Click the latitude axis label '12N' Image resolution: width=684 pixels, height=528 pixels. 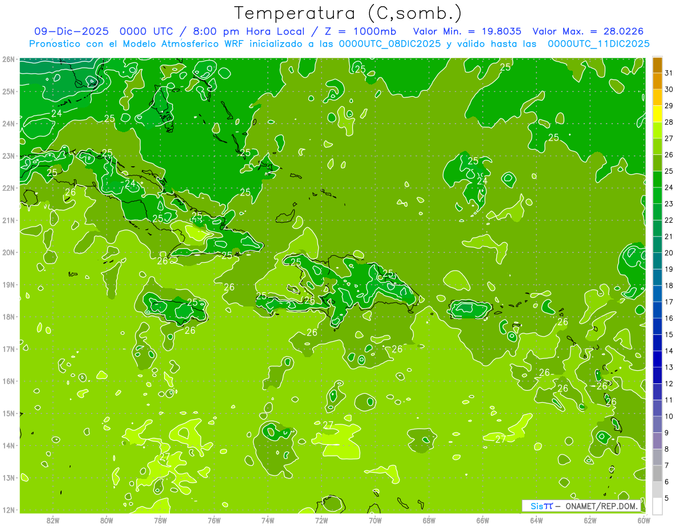pyautogui.click(x=9, y=510)
